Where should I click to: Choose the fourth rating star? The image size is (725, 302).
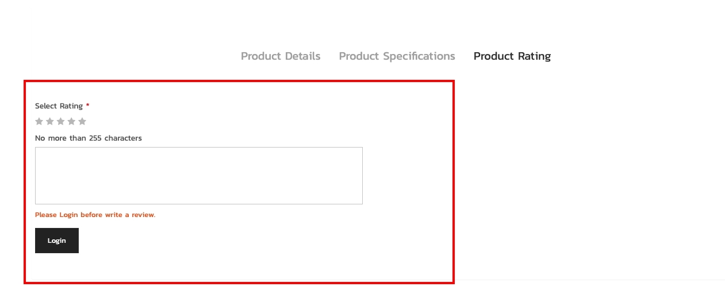point(71,121)
